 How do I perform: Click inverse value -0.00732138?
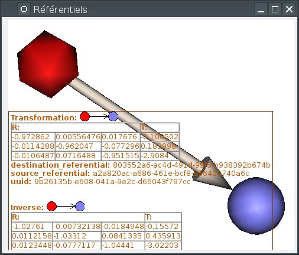[x=77, y=227]
